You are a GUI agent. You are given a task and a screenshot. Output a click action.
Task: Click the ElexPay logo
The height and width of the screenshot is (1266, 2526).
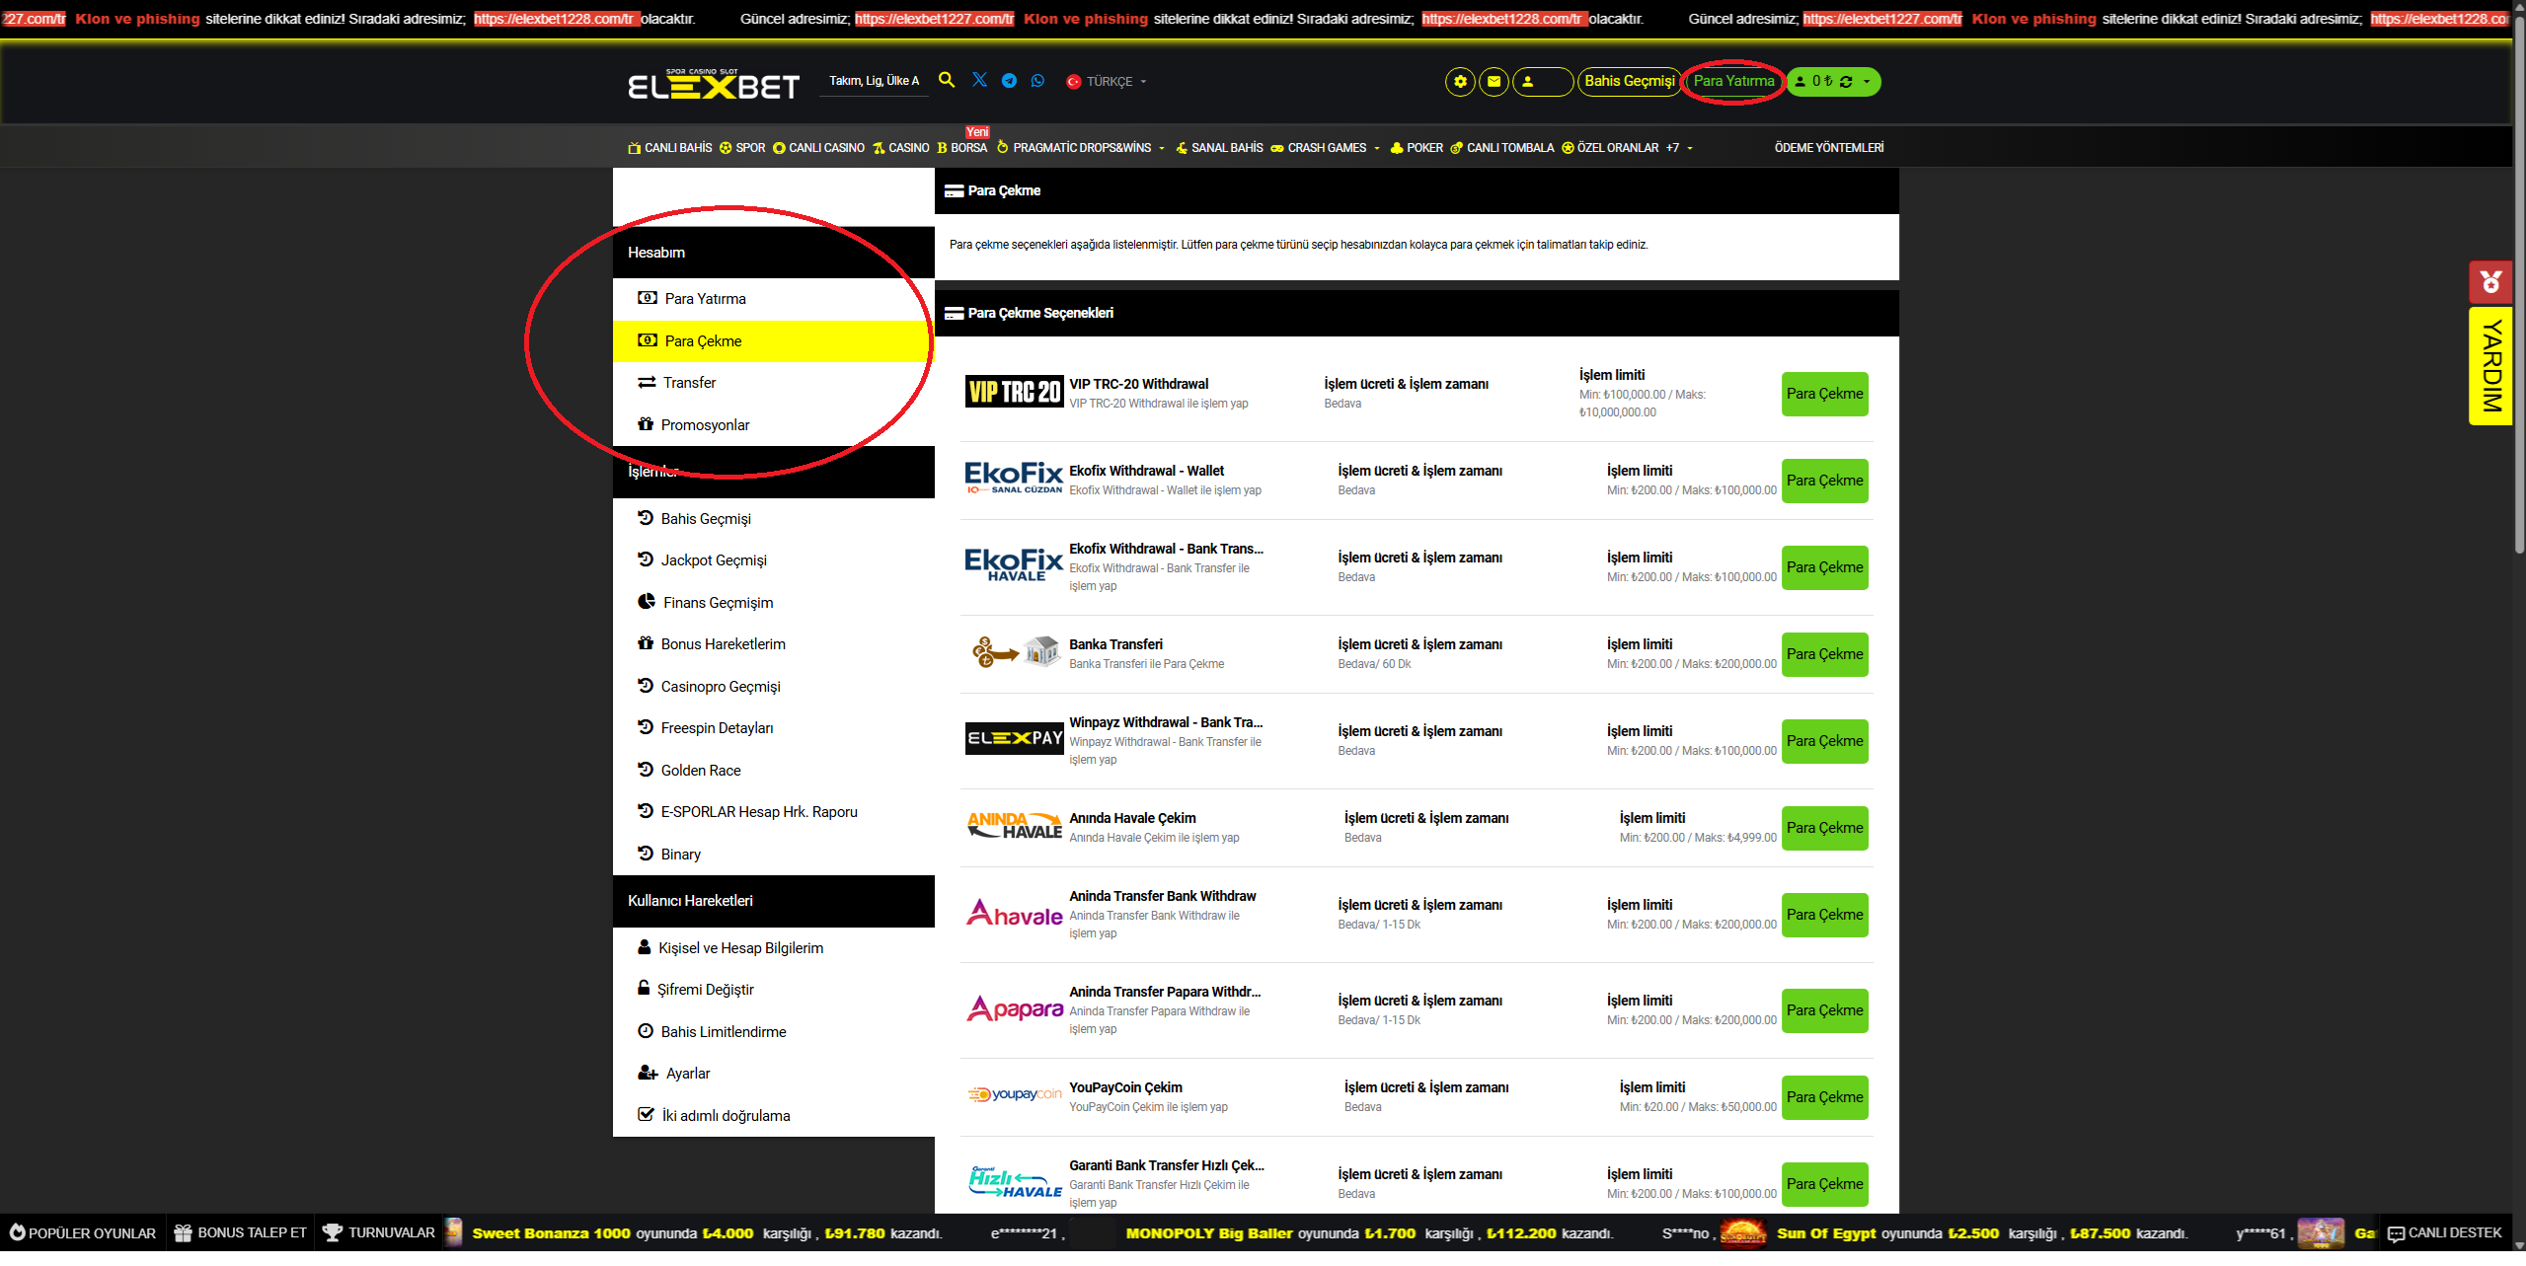click(x=1014, y=739)
